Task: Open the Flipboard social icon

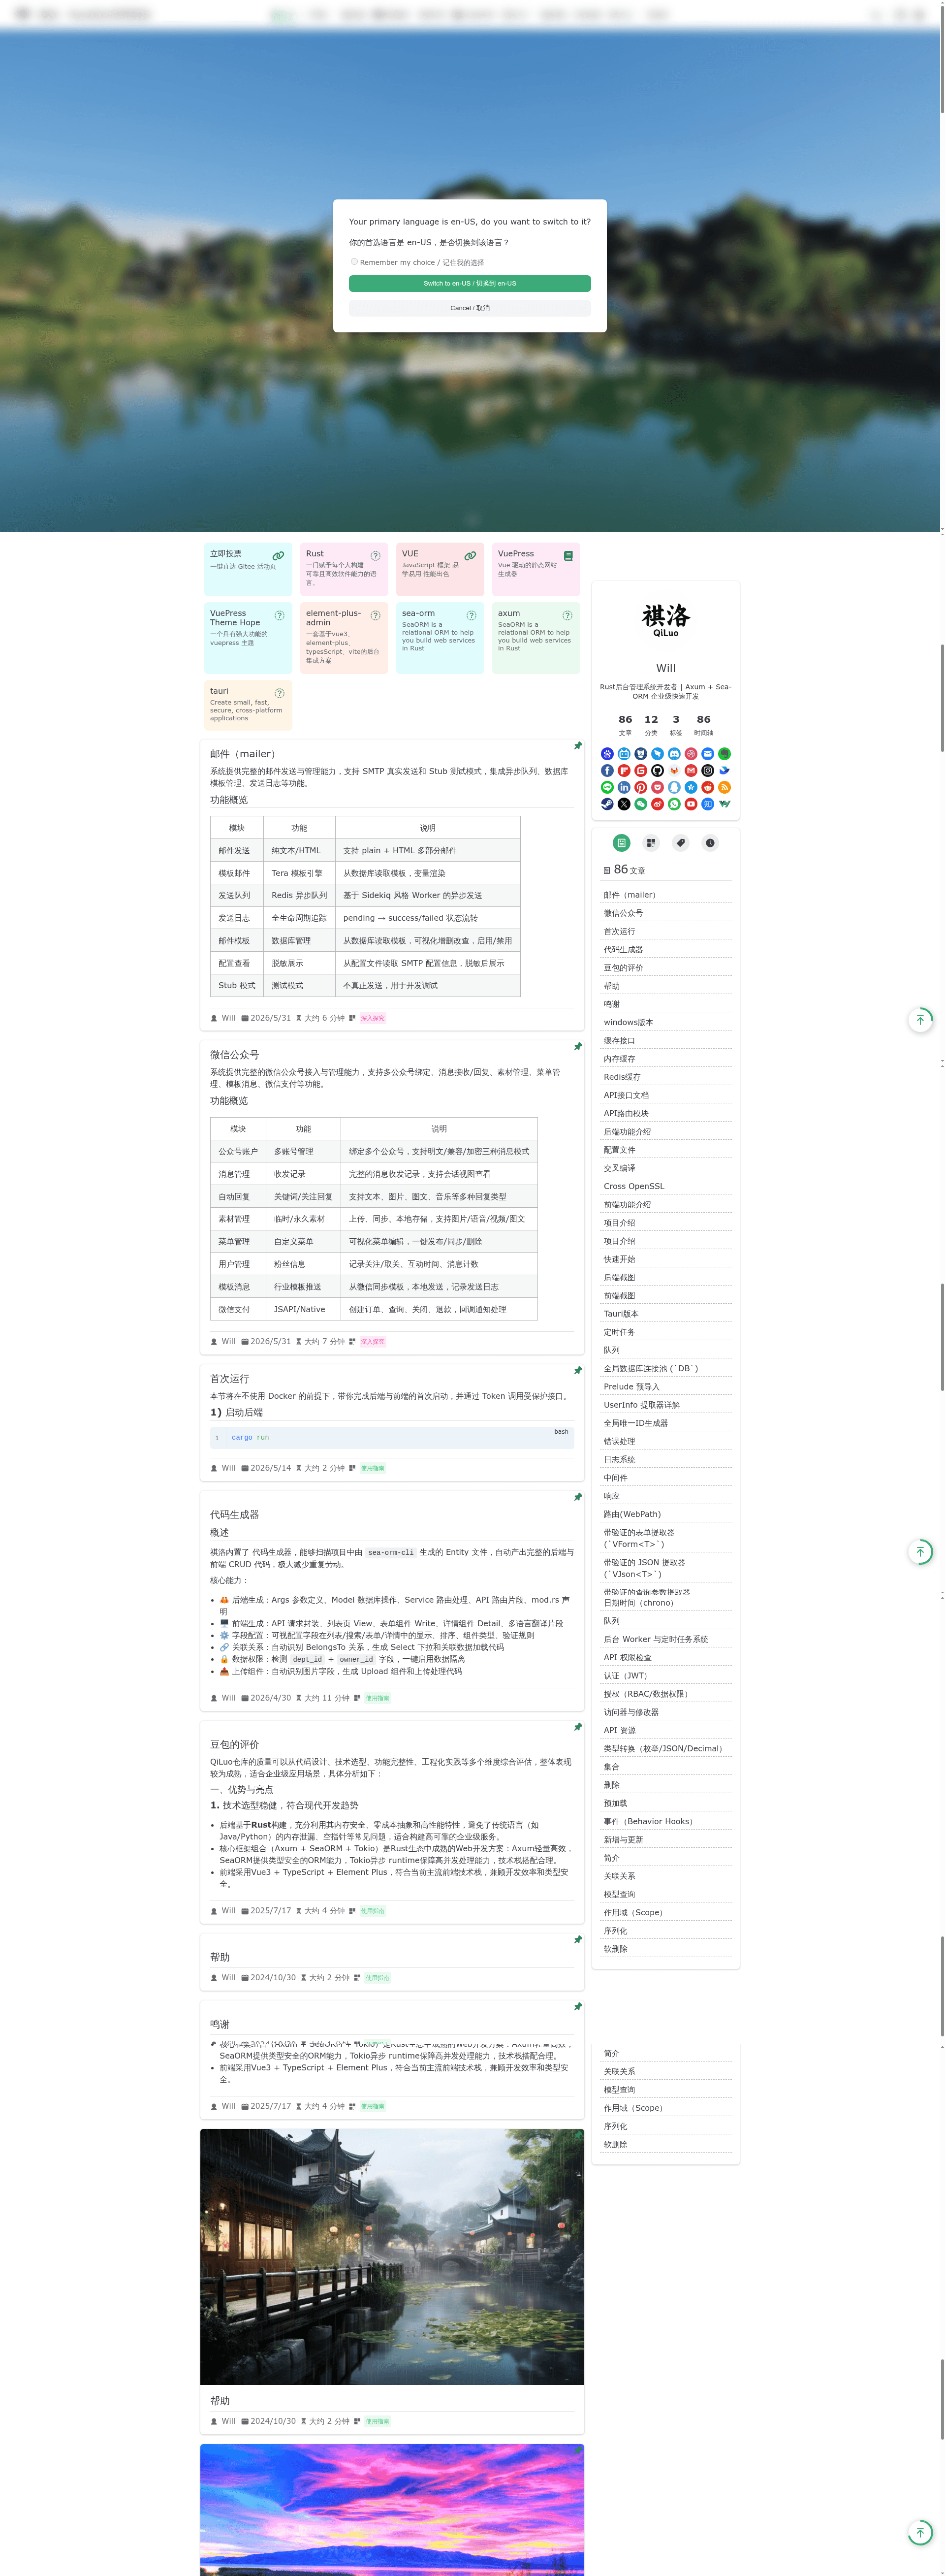Action: (624, 771)
